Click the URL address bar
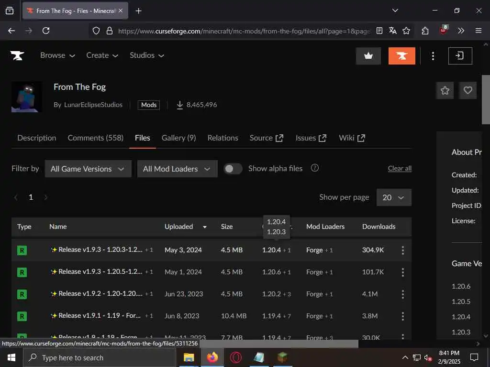Screen dimensions: 490x367 [x=244, y=31]
